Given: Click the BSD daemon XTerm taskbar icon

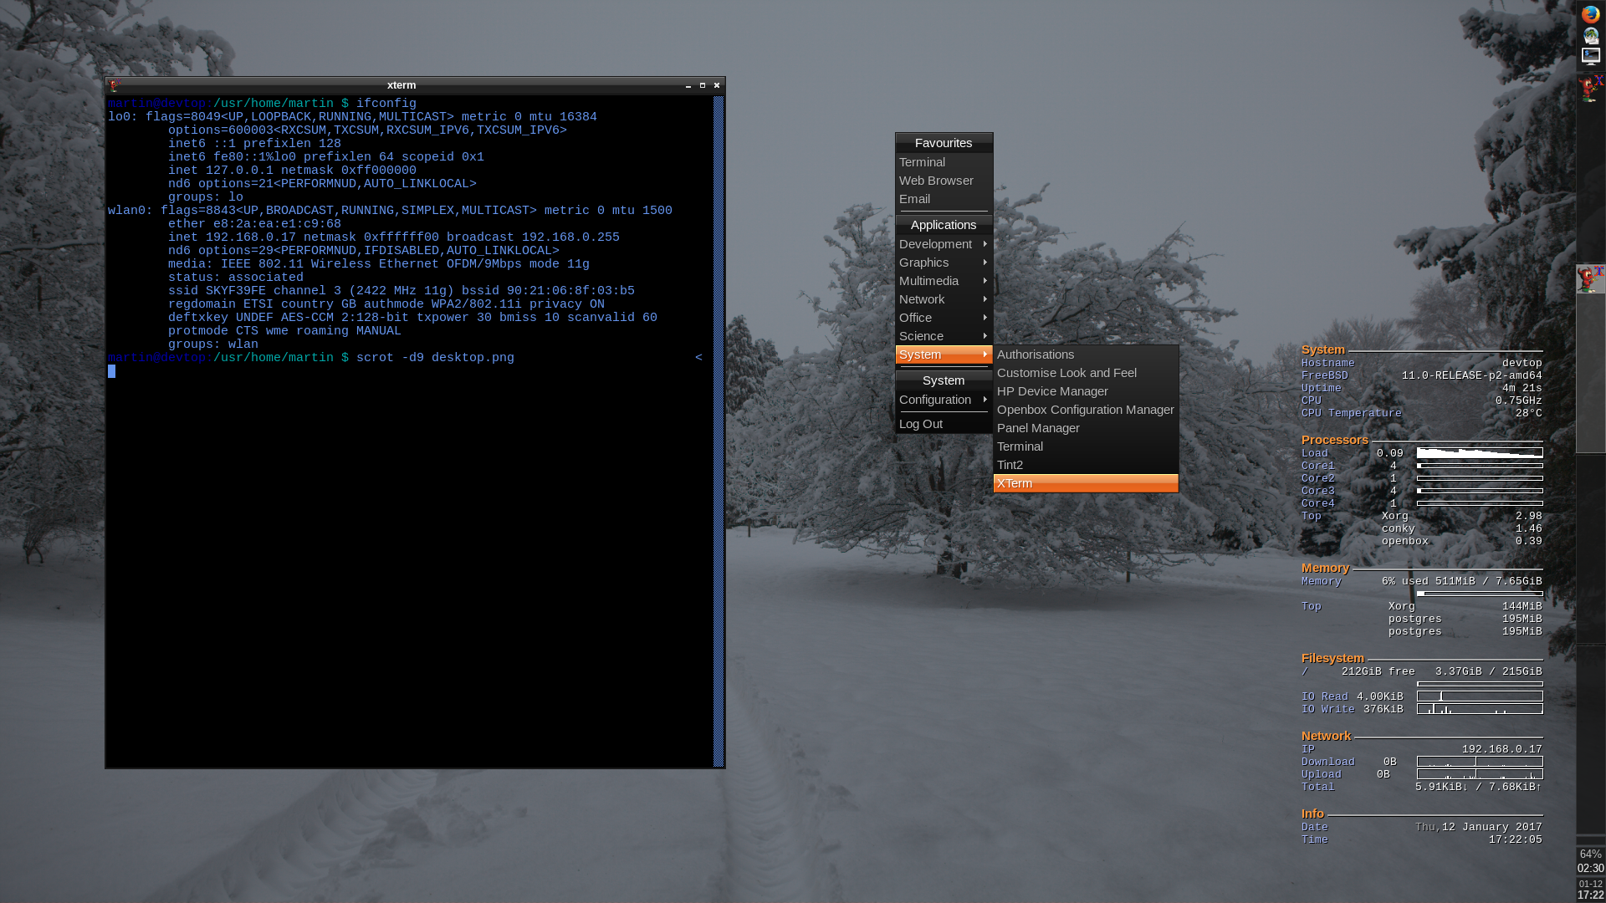Looking at the screenshot, I should pyautogui.click(x=1589, y=278).
